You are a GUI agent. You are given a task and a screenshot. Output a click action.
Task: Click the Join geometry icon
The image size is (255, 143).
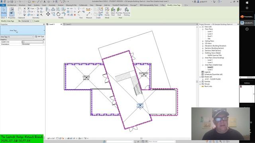pos(29,15)
